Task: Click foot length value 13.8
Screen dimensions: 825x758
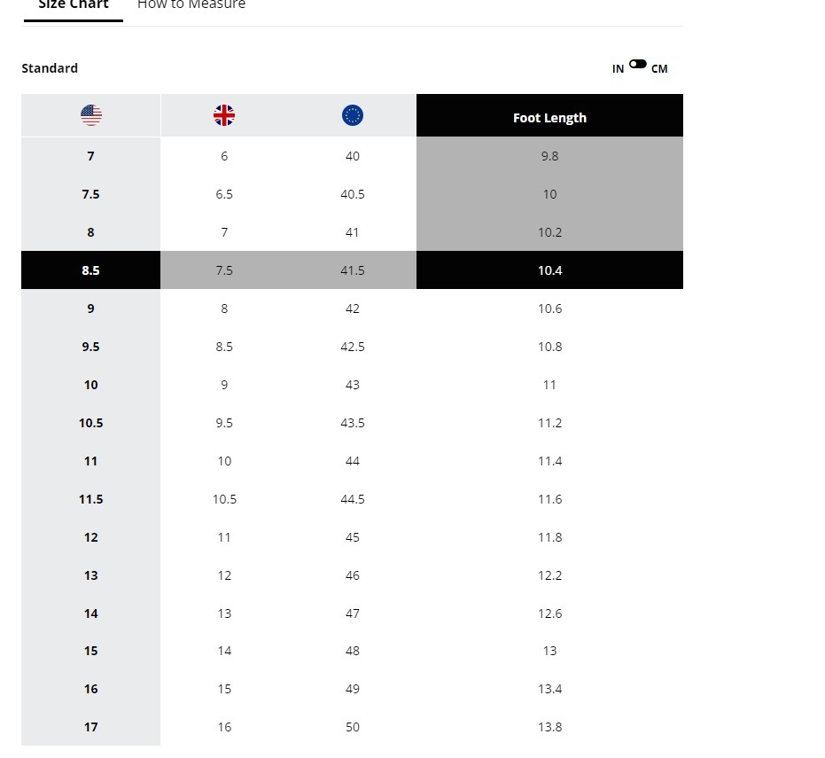Action: pos(549,727)
